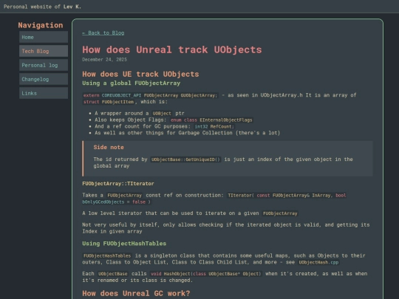Click the 'Side note' heading
399x299 pixels.
coord(109,147)
